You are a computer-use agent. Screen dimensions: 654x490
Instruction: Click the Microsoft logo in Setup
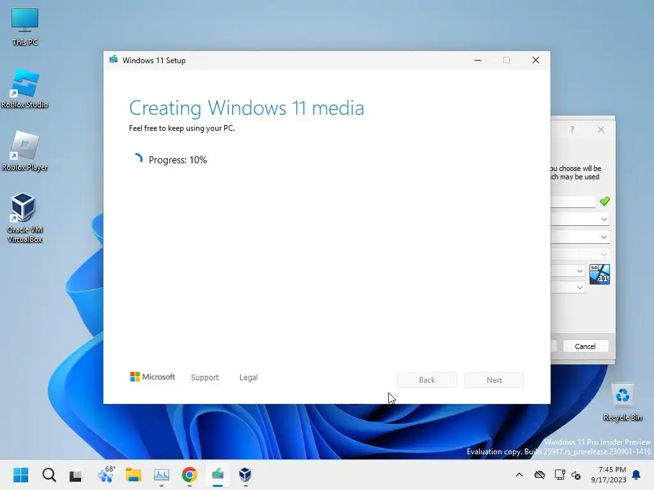[153, 377]
